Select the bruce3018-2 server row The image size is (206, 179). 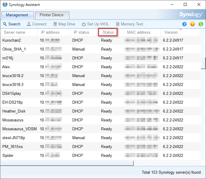coord(100,76)
